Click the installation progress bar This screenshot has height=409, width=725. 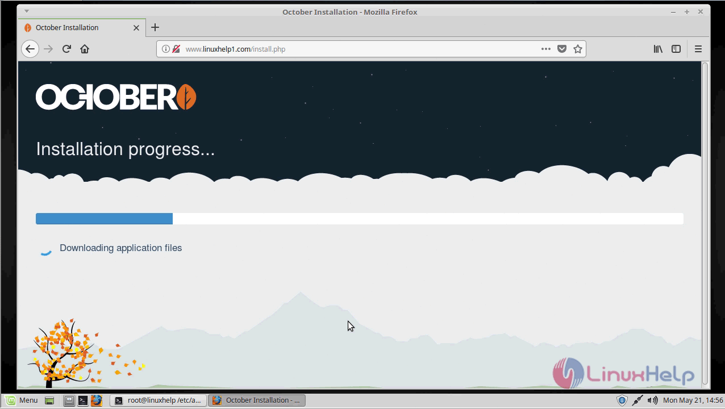pos(360,219)
